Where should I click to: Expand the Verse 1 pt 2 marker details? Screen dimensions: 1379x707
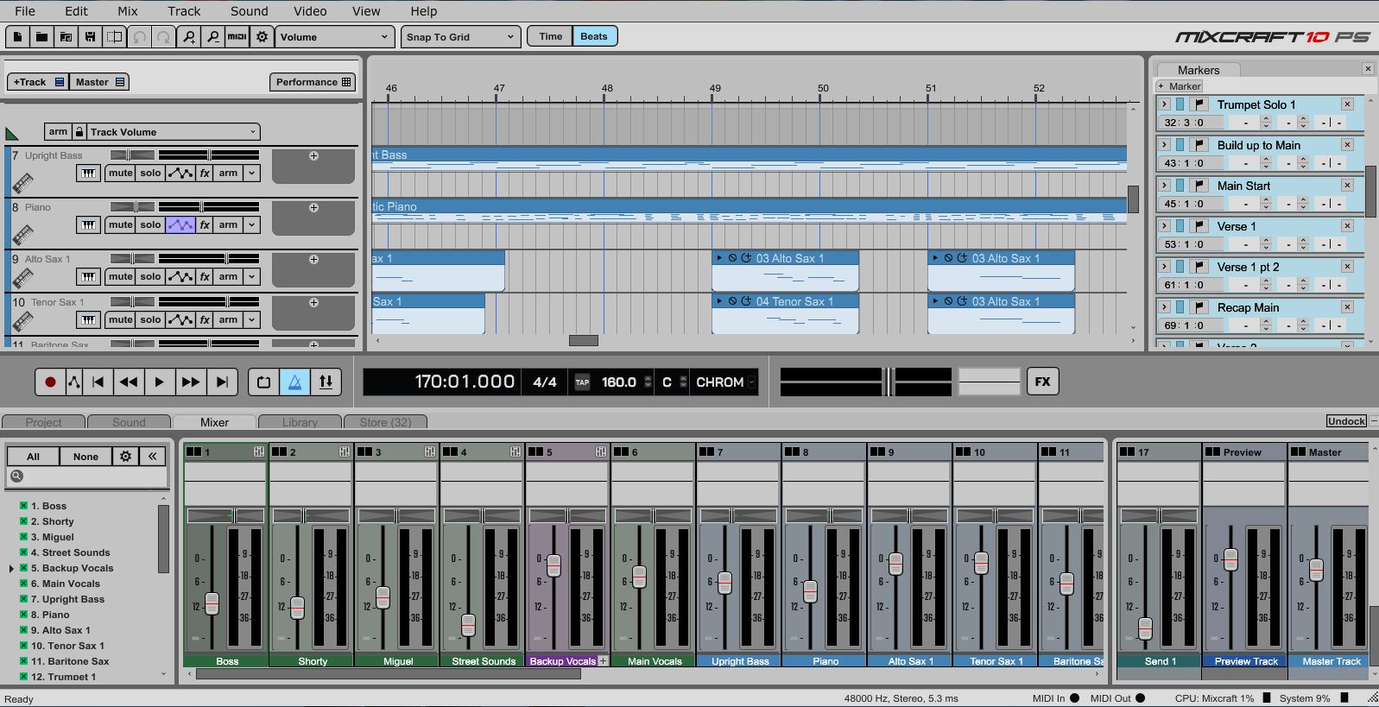tap(1164, 266)
